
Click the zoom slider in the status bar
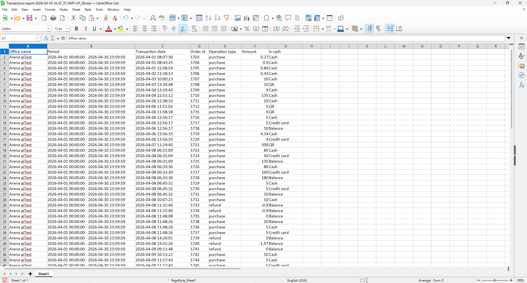(495, 280)
